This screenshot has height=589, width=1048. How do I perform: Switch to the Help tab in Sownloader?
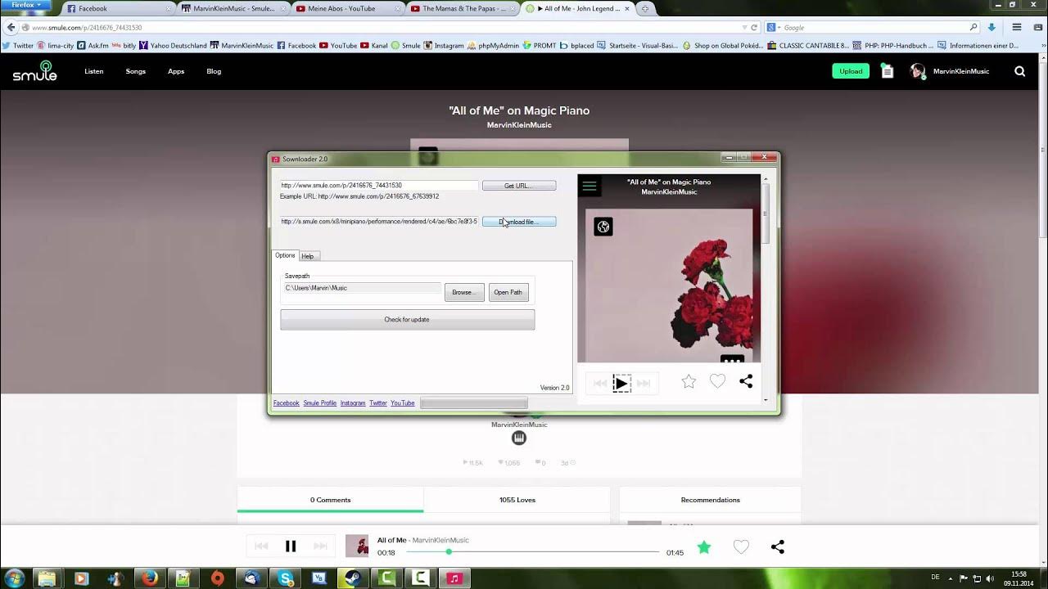[x=308, y=256]
